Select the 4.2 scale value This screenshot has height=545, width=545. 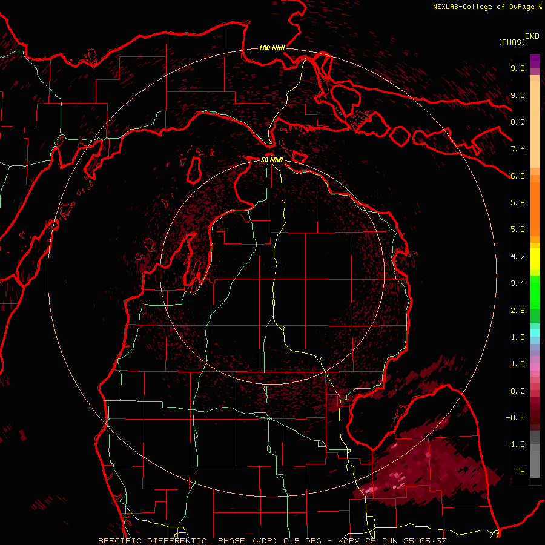(x=518, y=257)
